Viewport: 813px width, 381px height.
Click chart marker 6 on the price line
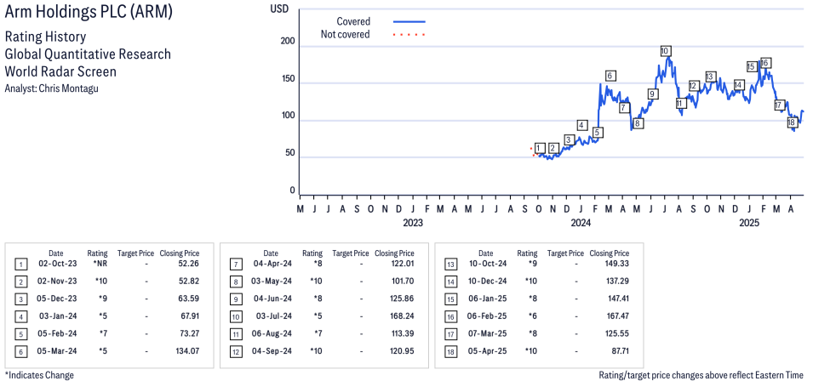coord(610,76)
